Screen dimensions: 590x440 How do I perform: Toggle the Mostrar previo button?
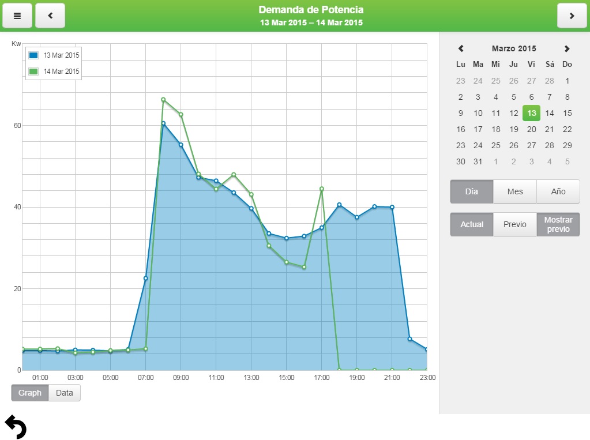tap(558, 224)
